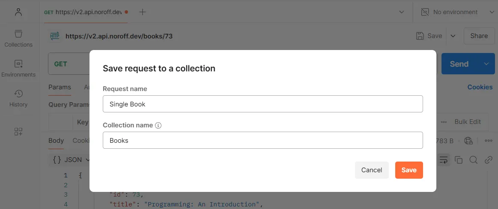Open the Collections sidebar panel
This screenshot has height=209, width=498.
(18, 38)
